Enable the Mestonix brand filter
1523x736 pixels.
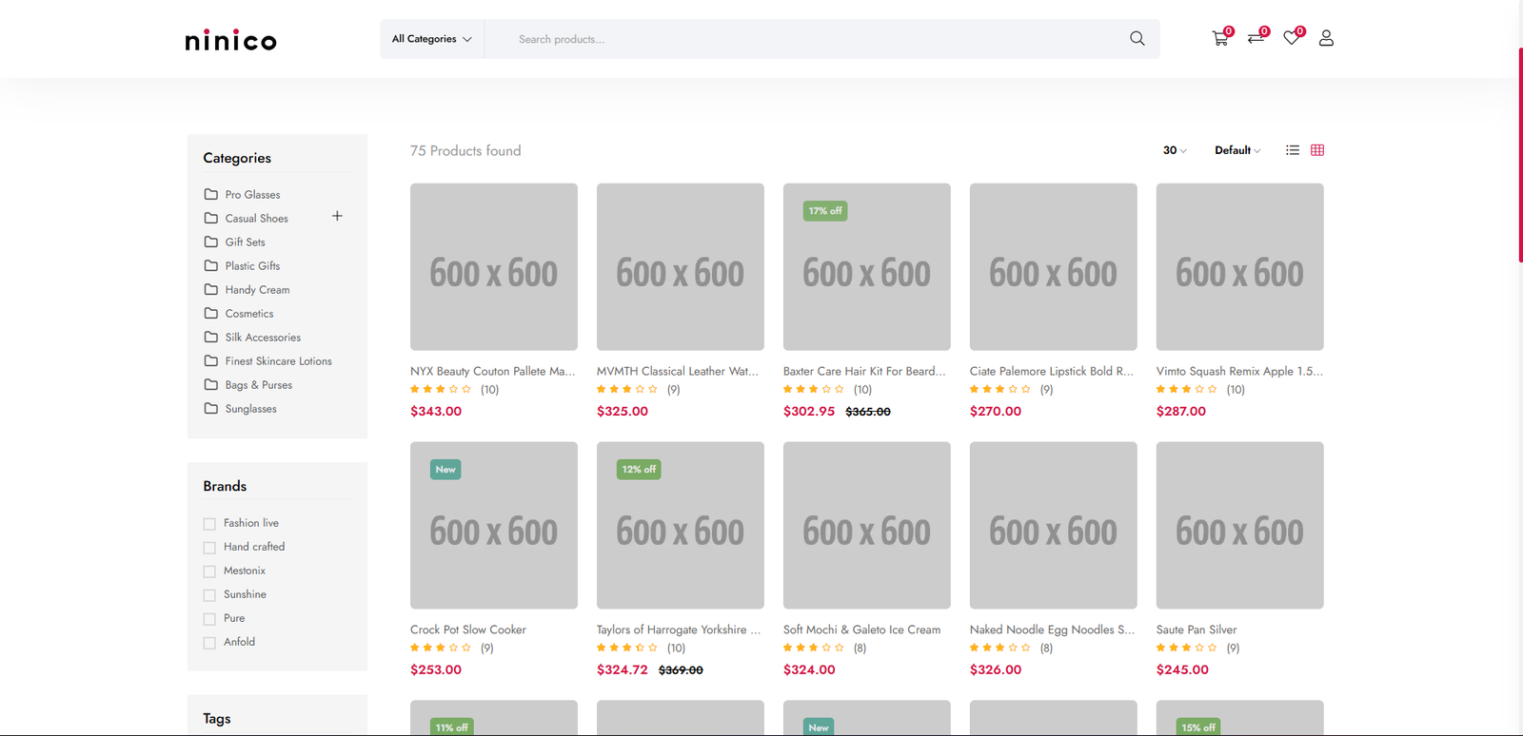click(x=209, y=571)
